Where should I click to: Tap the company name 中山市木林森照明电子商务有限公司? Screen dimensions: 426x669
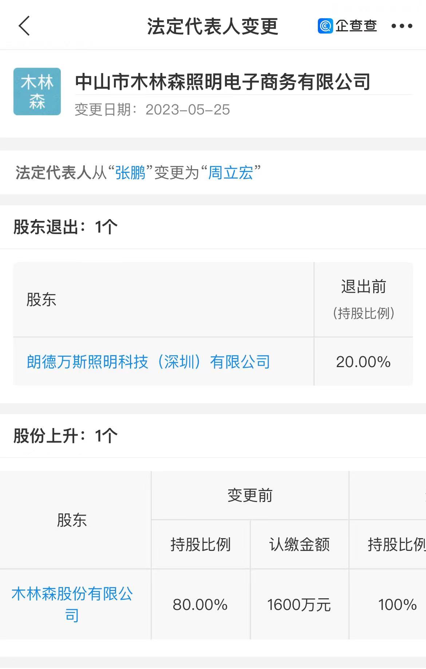point(222,82)
